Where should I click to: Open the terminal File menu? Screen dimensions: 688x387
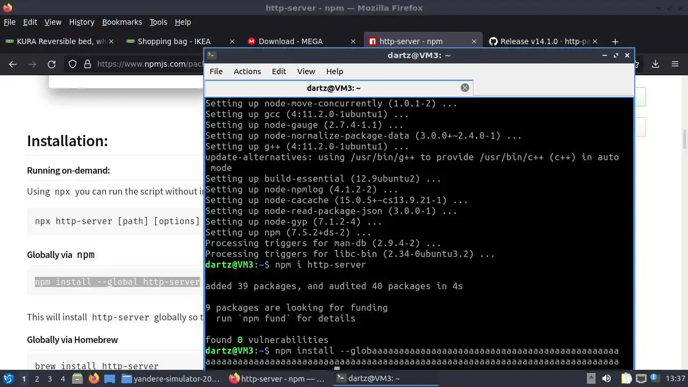point(216,71)
